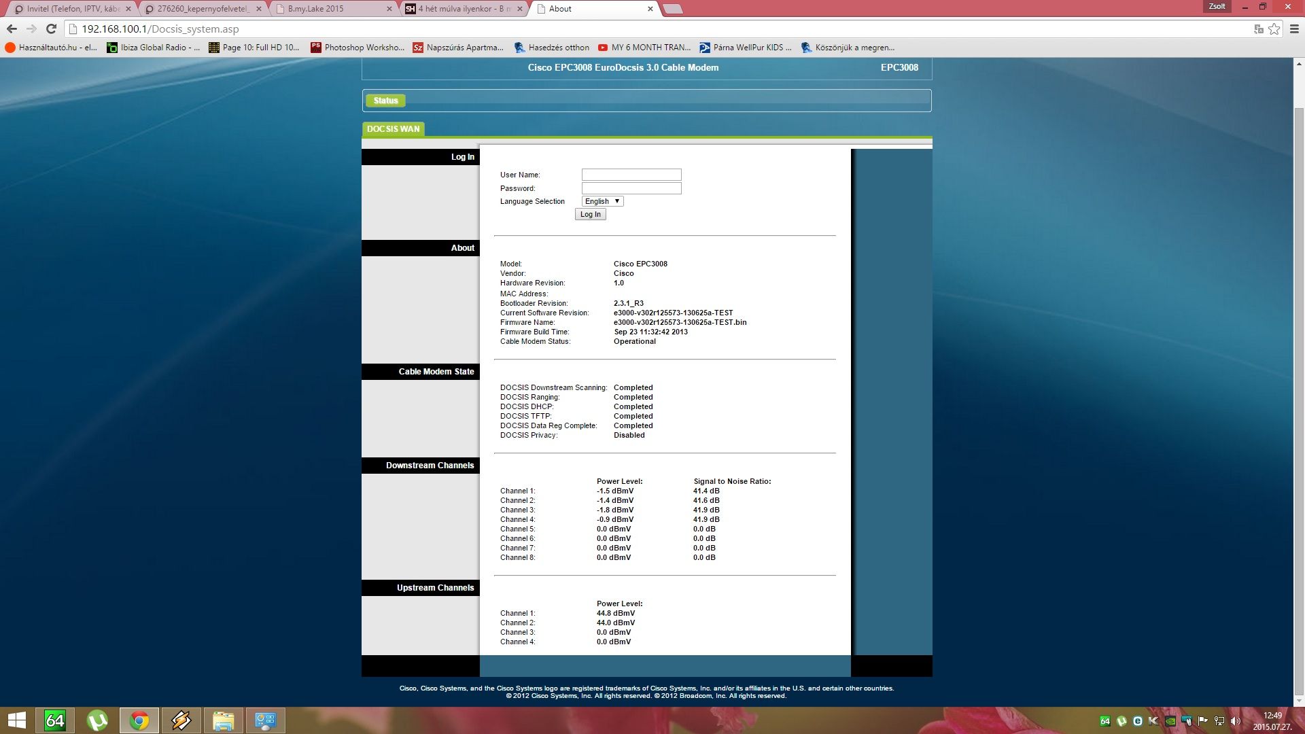Click the Log In button

click(590, 214)
